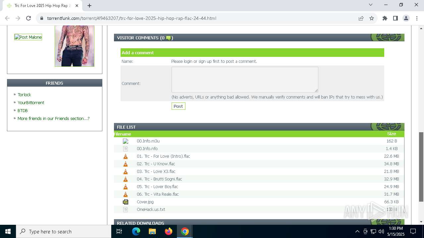
Task: Launch Microsoft Edge from the taskbar
Action: 136,231
